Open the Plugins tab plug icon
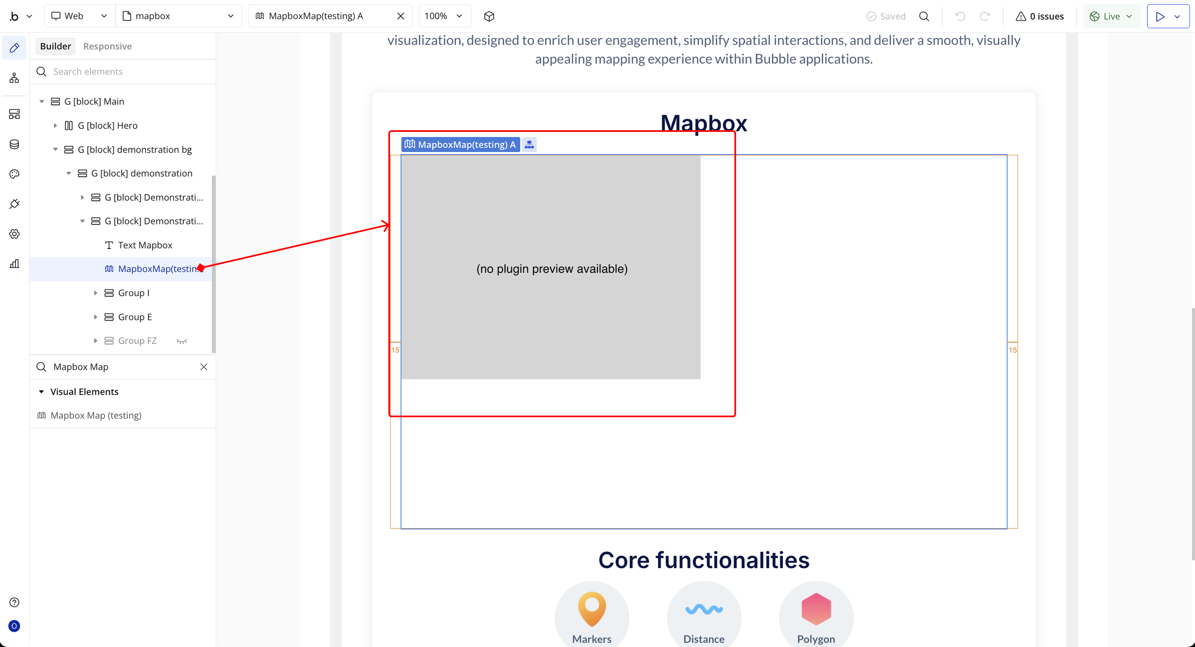 [x=15, y=204]
